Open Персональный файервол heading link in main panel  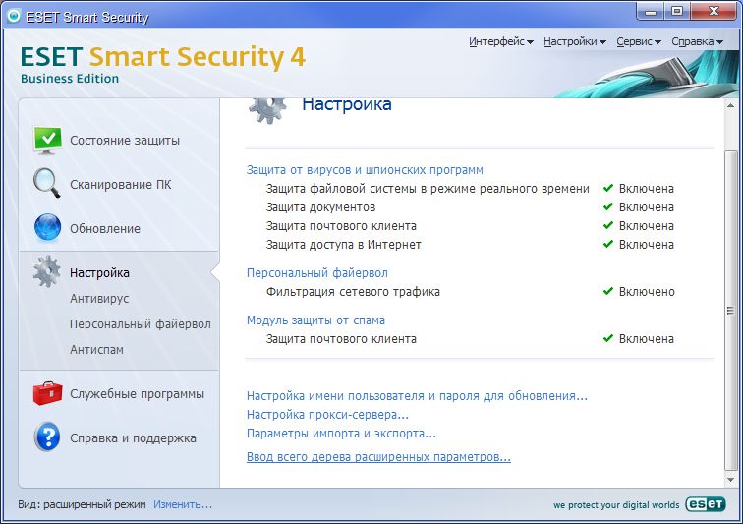click(317, 273)
